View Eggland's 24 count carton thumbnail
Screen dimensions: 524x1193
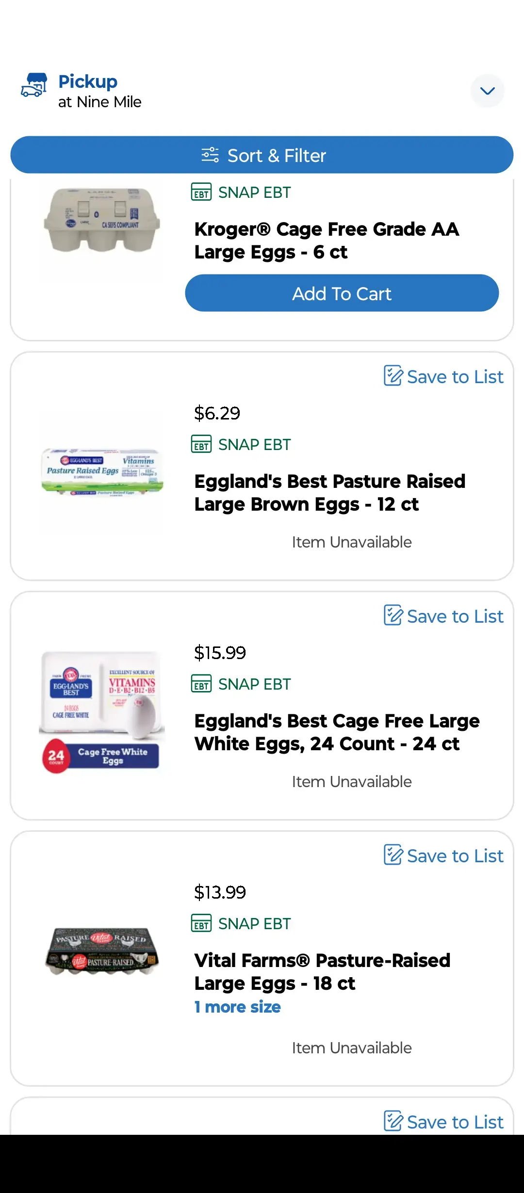[x=102, y=711]
